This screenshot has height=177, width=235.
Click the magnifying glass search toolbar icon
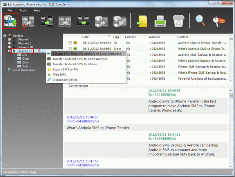[x=201, y=21]
